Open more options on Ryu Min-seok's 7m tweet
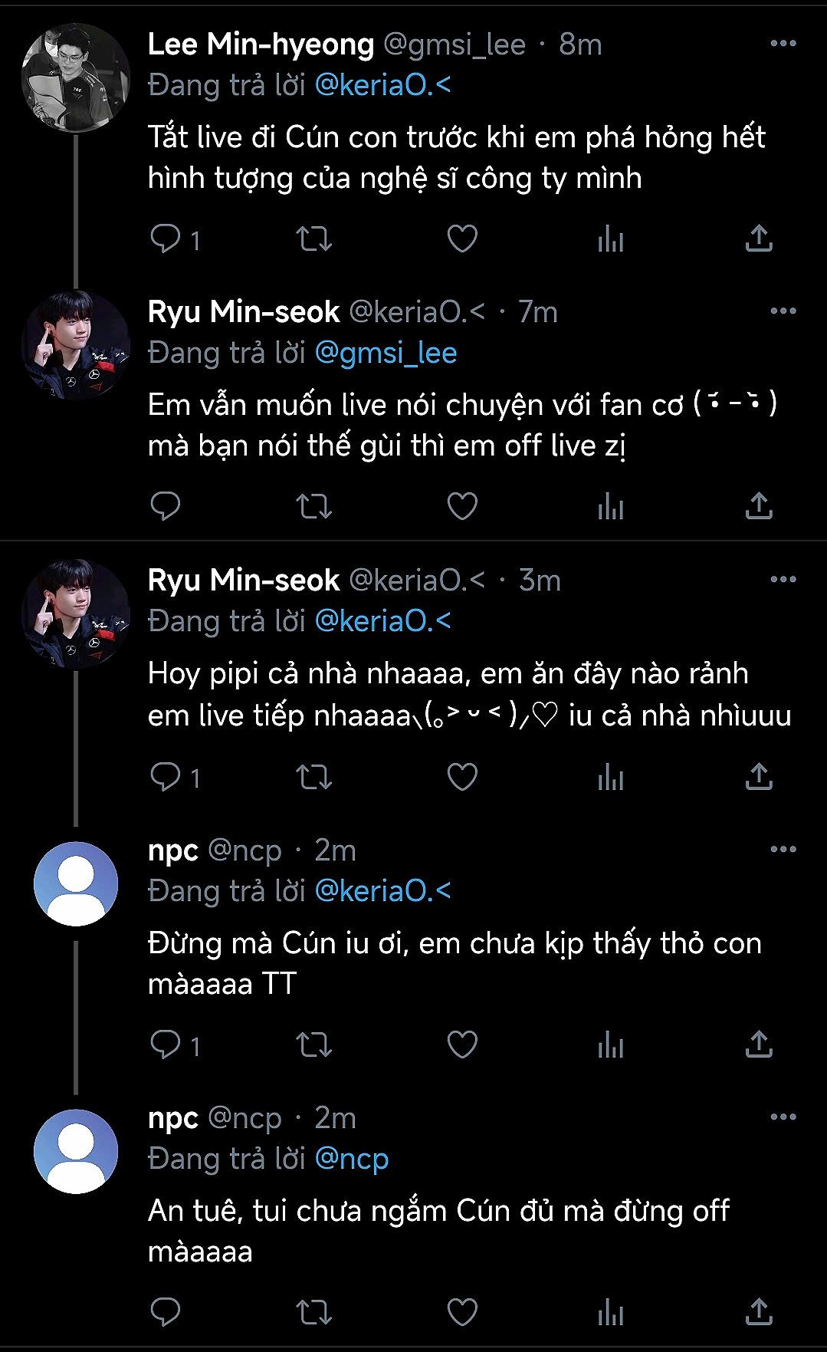This screenshot has height=1352, width=827. [783, 311]
